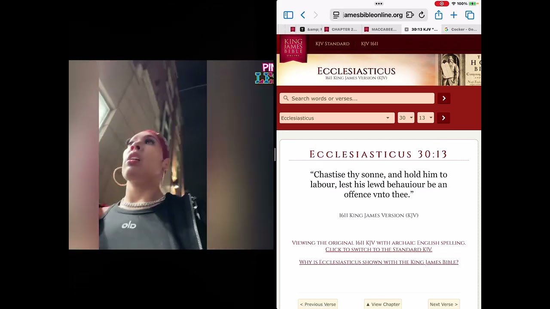
Task: Tap the Wi-Fi status icon
Action: coord(453,3)
